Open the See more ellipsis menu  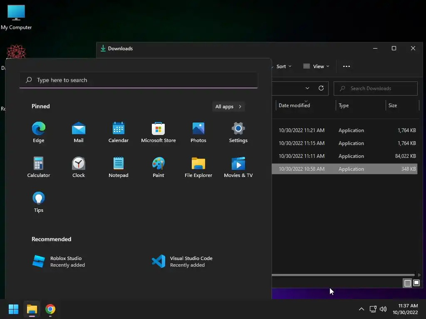pyautogui.click(x=347, y=66)
